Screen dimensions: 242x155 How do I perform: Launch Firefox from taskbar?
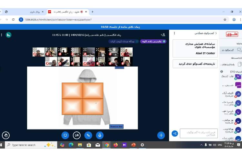116,145
